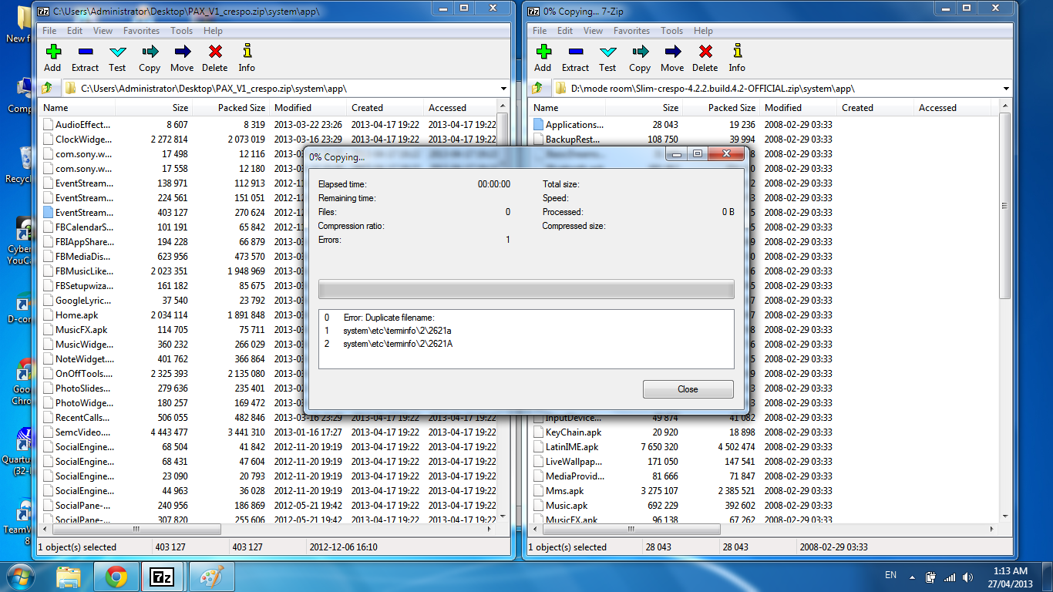Screen dimensions: 1053x592
Task: Click the volume tray icon
Action: tap(967, 576)
